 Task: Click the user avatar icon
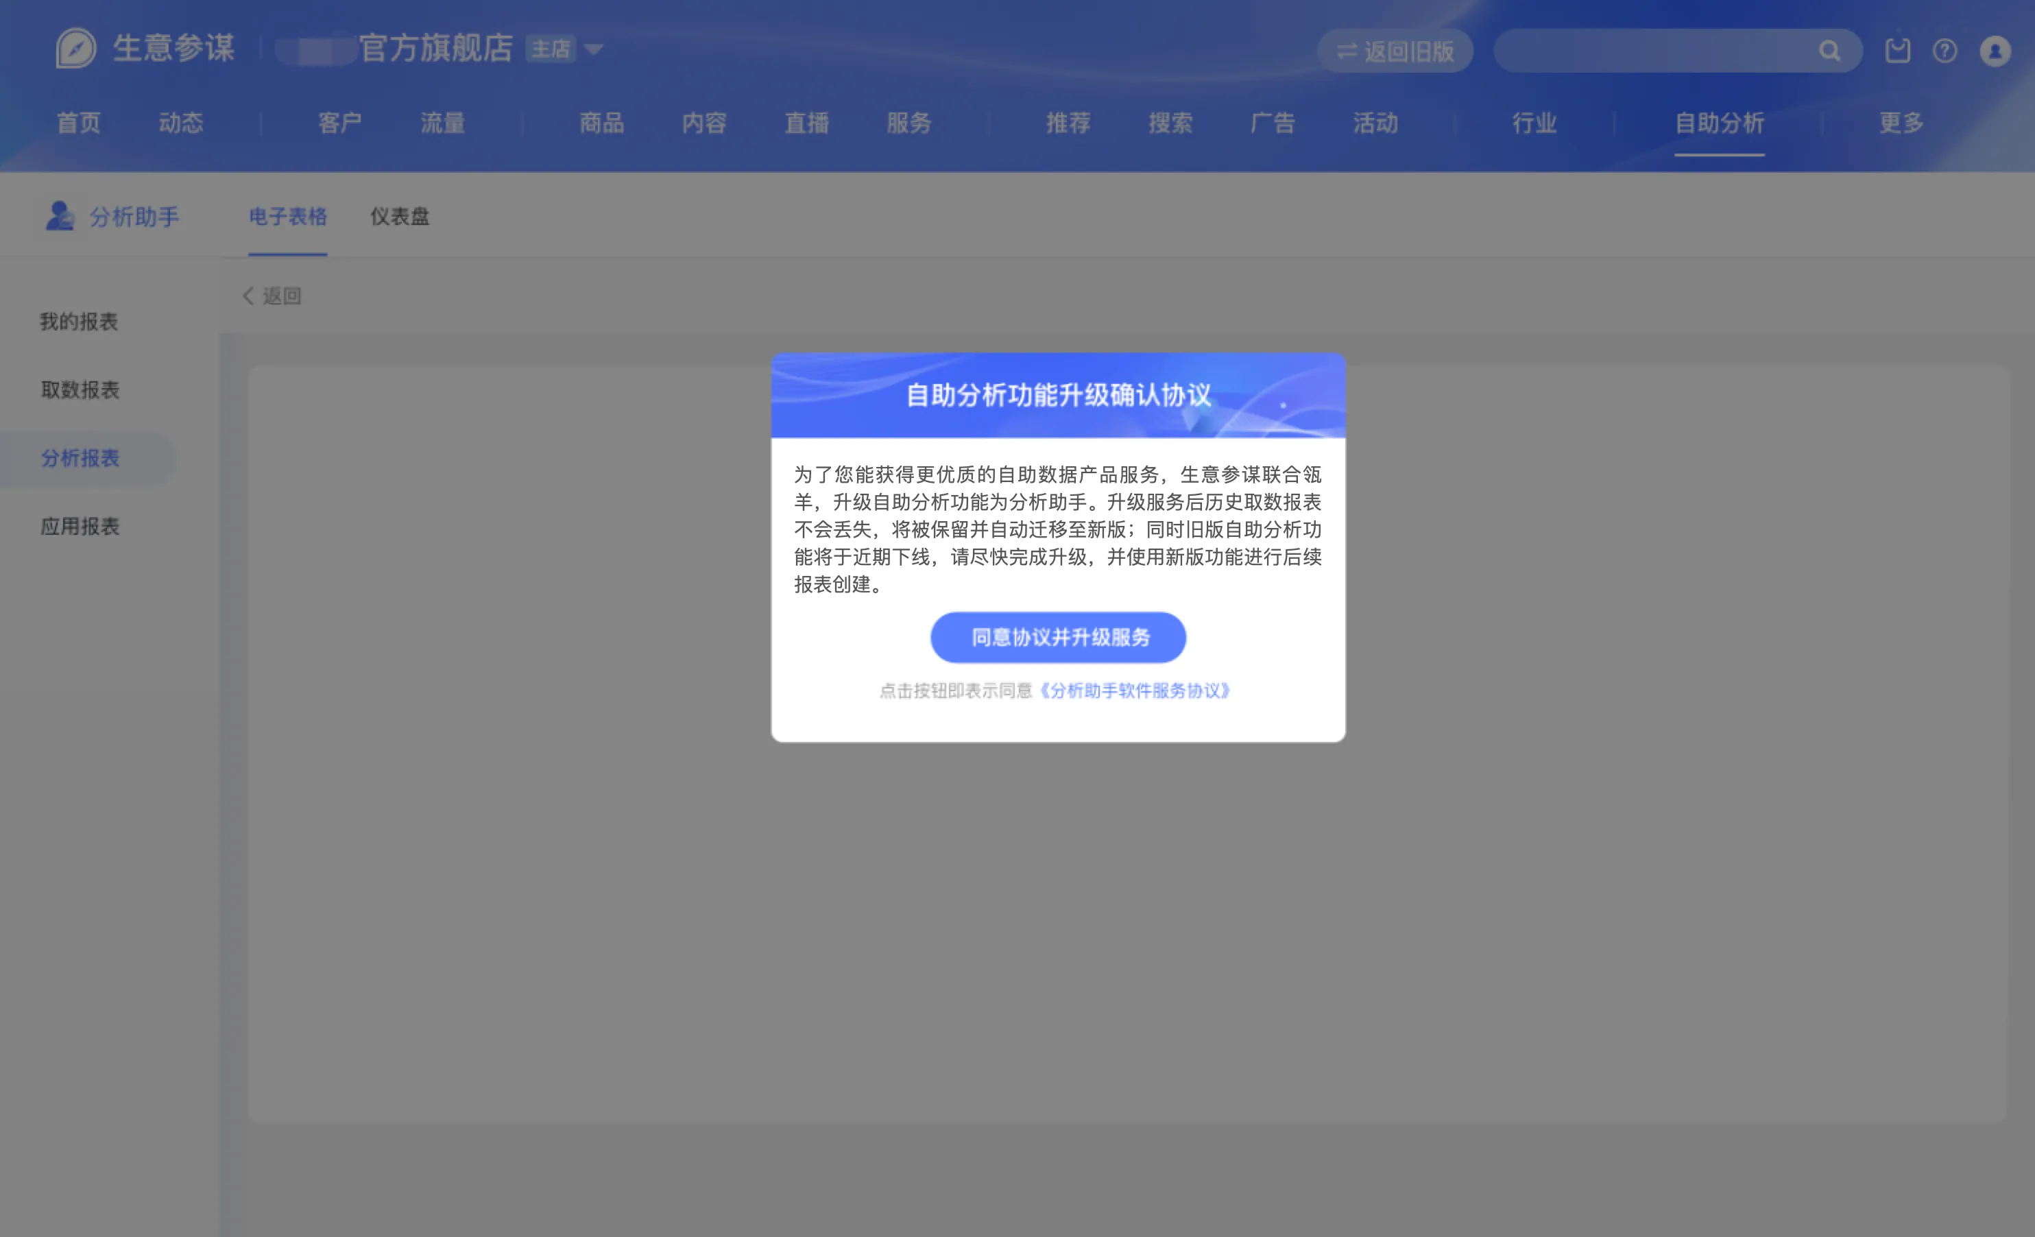tap(1995, 51)
